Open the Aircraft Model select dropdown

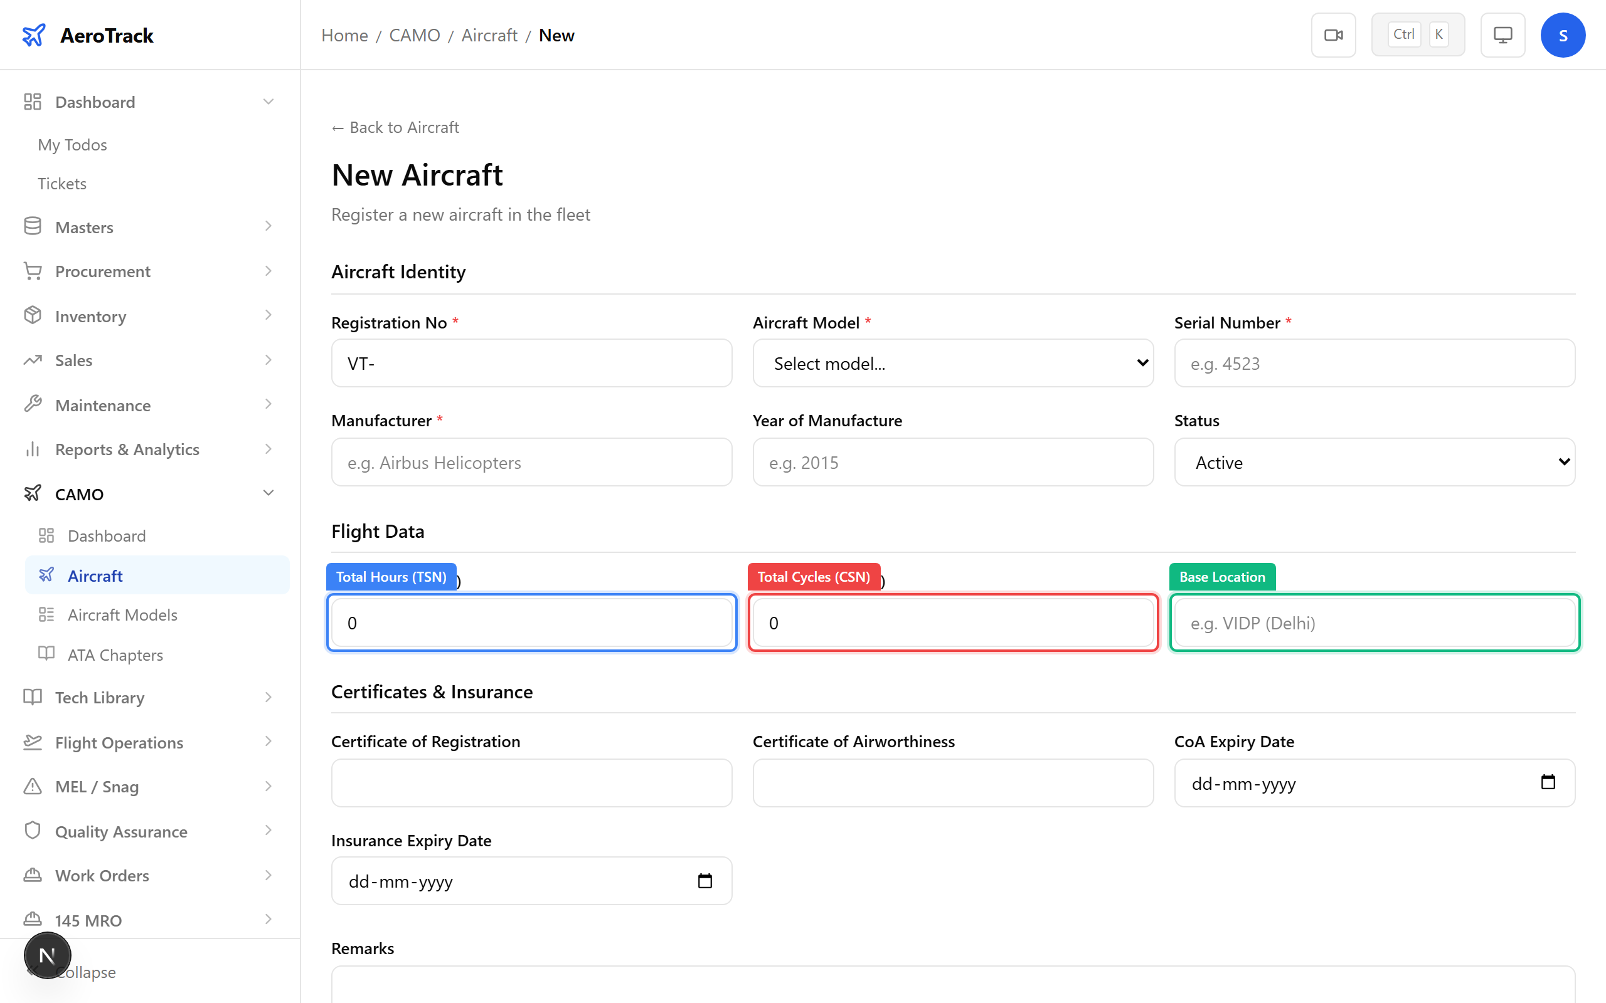(952, 363)
